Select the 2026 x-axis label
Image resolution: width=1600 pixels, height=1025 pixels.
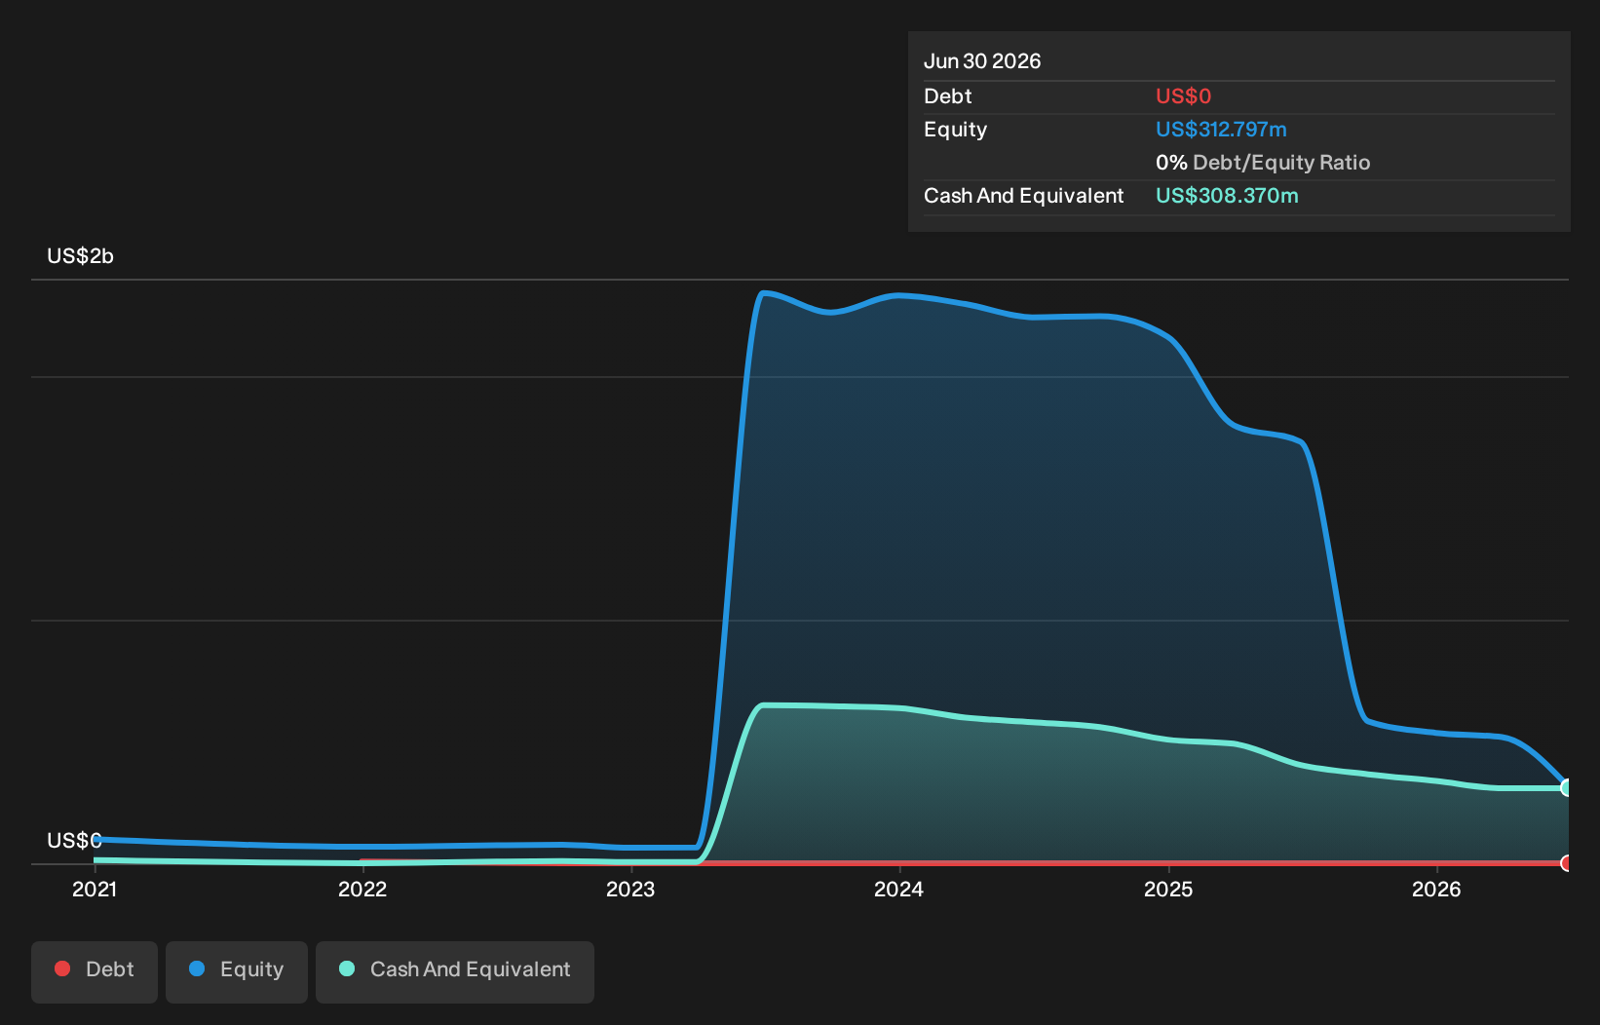pyautogui.click(x=1436, y=889)
